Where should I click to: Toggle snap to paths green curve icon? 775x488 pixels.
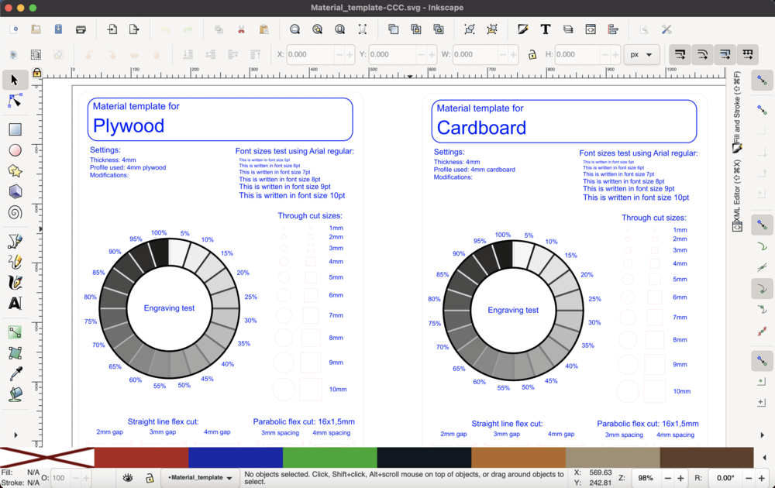(762, 246)
